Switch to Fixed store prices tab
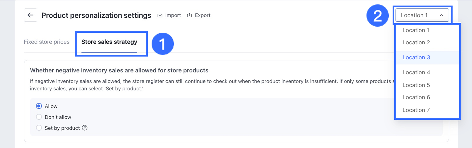 point(47,42)
